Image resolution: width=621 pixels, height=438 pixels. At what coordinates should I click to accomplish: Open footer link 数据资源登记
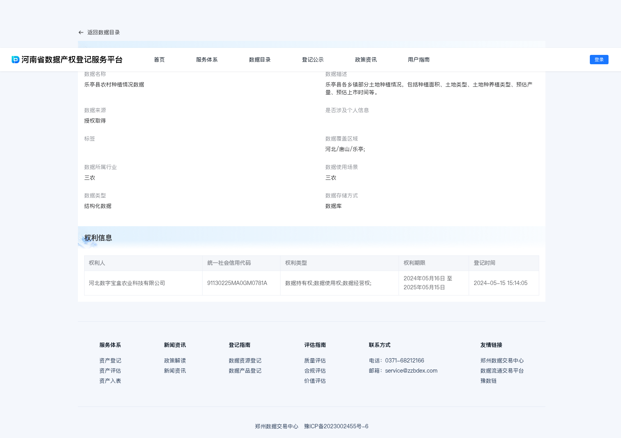point(245,361)
